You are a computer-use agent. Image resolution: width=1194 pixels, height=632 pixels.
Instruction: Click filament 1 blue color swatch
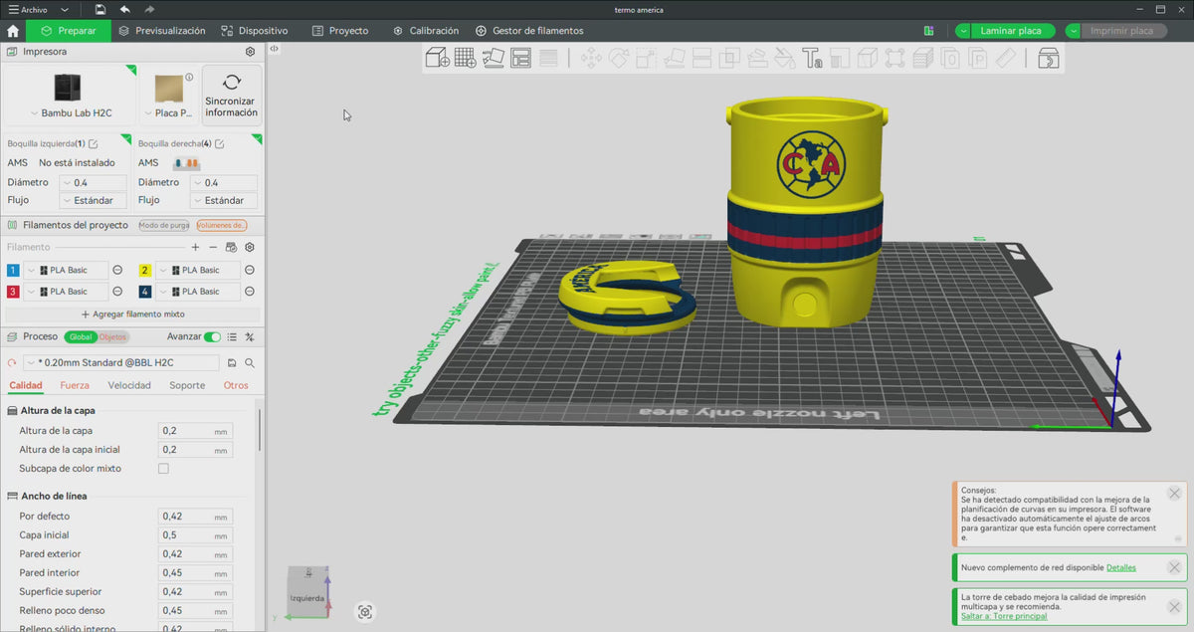click(13, 270)
